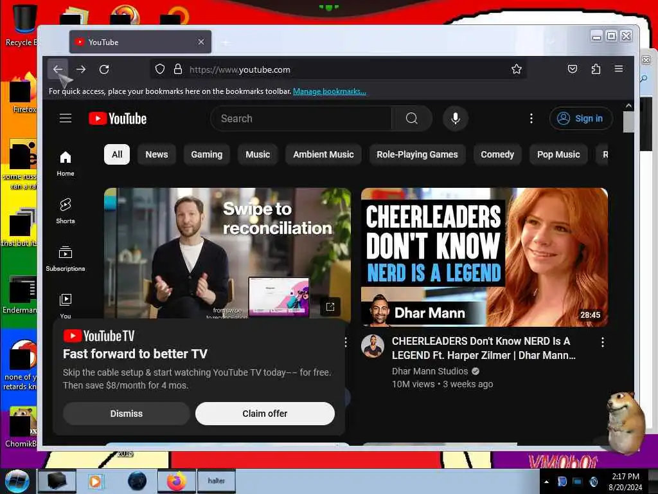658x494 pixels.
Task: Reload the YouTube page
Action: coord(104,69)
